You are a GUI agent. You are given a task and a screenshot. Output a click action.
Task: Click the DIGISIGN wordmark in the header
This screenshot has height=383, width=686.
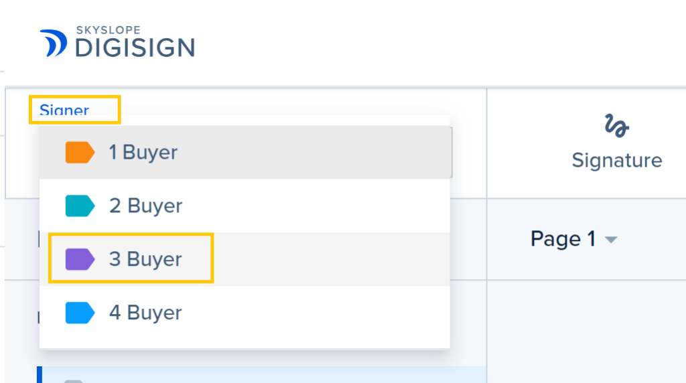coord(135,48)
